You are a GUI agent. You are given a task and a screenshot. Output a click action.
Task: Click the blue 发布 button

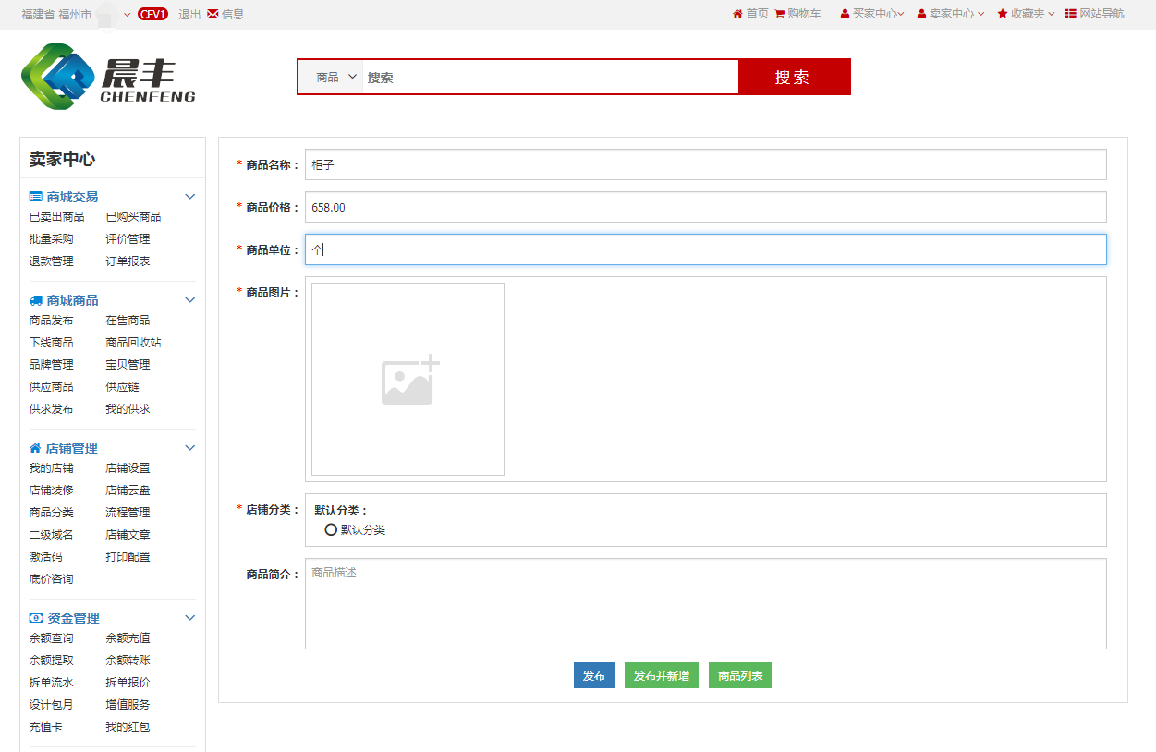click(594, 675)
